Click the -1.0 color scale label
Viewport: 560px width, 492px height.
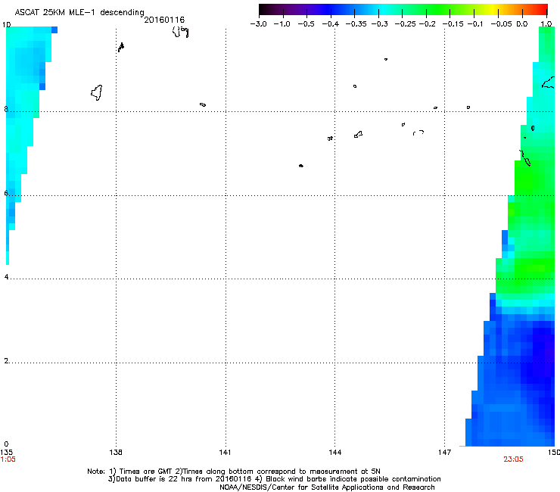(x=282, y=24)
